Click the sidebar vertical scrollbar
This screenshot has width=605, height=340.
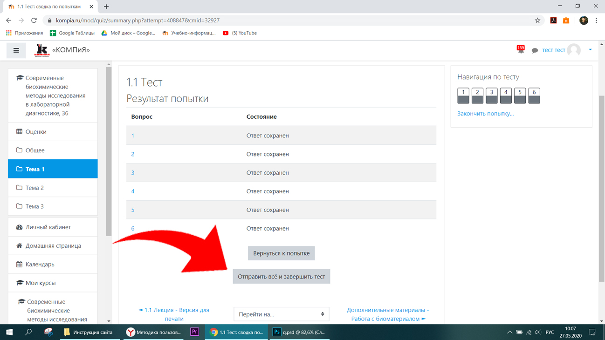[x=109, y=151]
